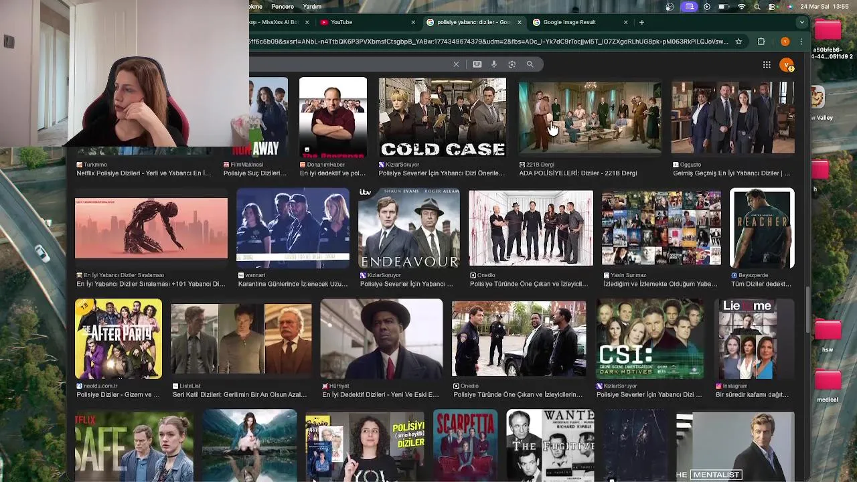The image size is (857, 482).
Task: Open The Mentalist image result
Action: (x=735, y=447)
